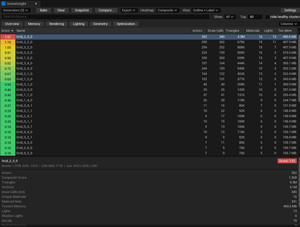Viewport: 300px width, 227px height.
Task: Open the Export dropdown
Action: click(129, 10)
